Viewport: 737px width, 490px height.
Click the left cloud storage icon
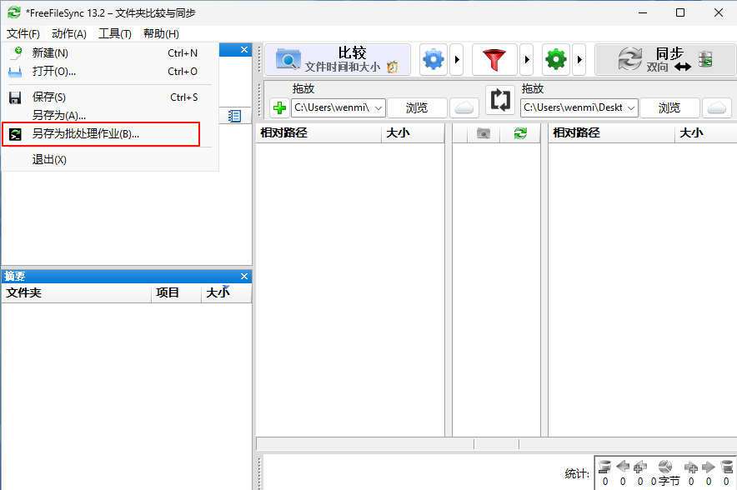(x=464, y=107)
